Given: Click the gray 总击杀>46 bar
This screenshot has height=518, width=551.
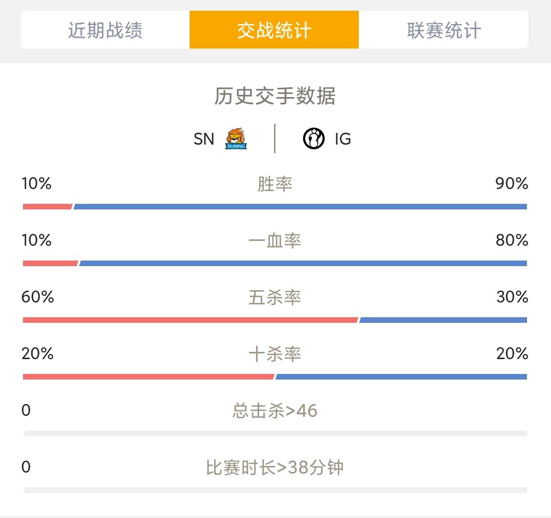Looking at the screenshot, I should click(275, 433).
